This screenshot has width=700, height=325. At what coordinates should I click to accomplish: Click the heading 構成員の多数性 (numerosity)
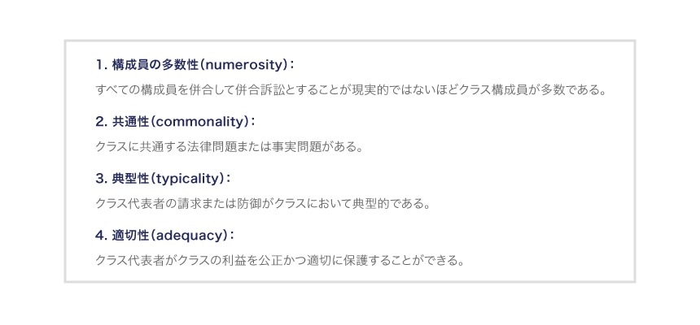pos(195,65)
